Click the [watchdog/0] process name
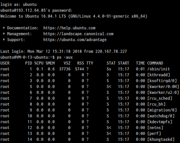The width and height of the screenshot is (180, 143). (x=161, y=116)
